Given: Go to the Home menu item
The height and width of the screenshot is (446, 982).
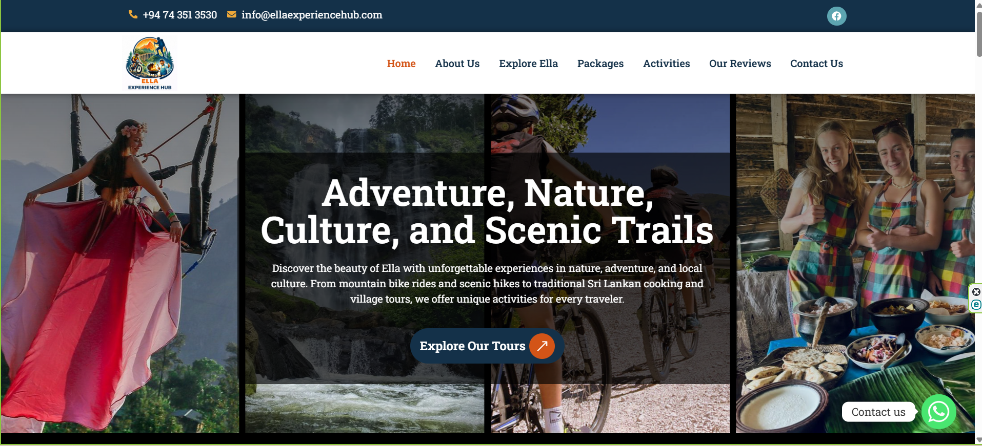Looking at the screenshot, I should coord(401,63).
